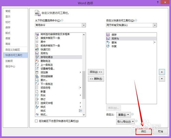The image size is (171, 138).
Task: Select the 样式... row with ellipsis
Action: 58,114
